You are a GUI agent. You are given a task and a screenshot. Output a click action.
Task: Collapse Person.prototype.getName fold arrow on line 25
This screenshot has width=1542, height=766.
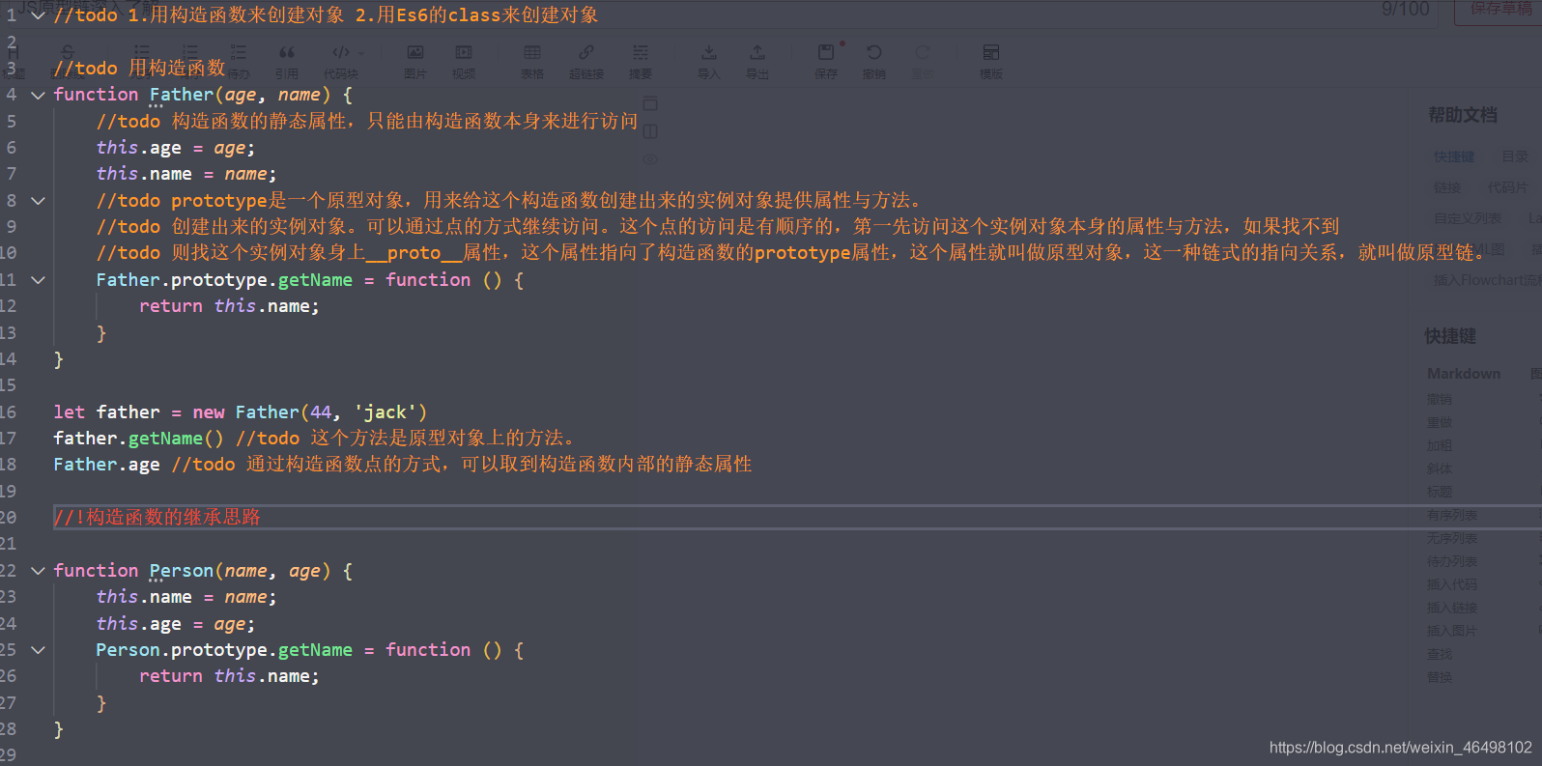coord(38,650)
